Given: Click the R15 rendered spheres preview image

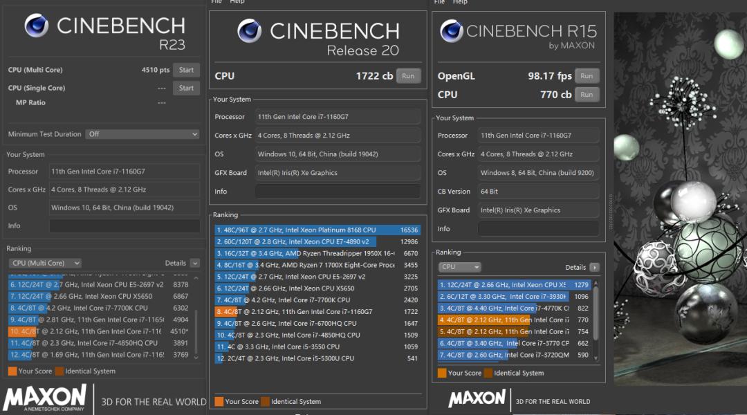Looking at the screenshot, I should (x=680, y=199).
